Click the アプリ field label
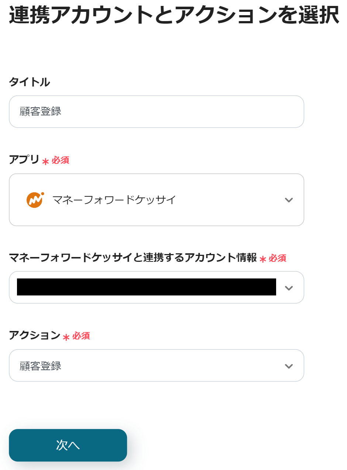The image size is (347, 470). tap(24, 160)
